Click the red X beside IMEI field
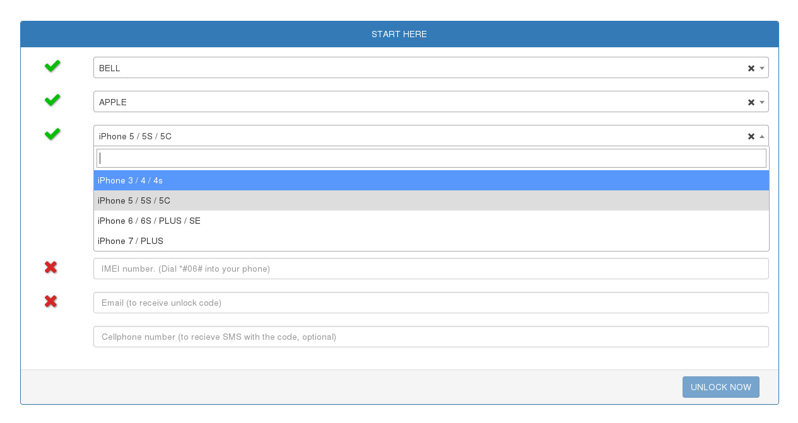The height and width of the screenshot is (423, 798). point(51,267)
